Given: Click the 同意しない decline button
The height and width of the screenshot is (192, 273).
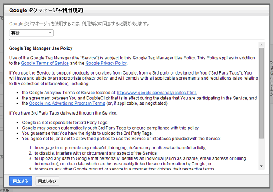Looking at the screenshot, I should click(x=47, y=181).
